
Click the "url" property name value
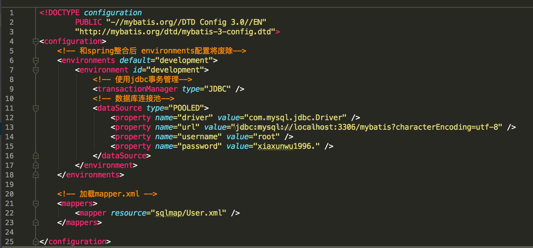(189, 127)
